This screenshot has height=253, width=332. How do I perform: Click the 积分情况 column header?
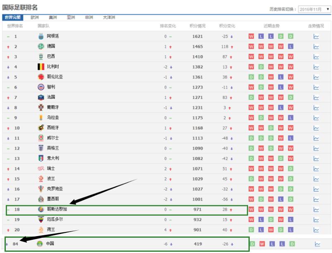click(x=197, y=26)
